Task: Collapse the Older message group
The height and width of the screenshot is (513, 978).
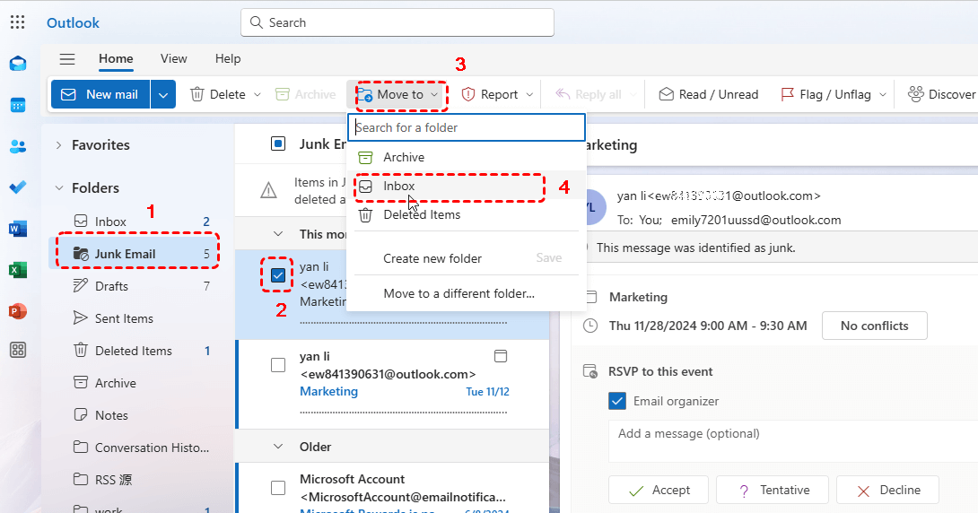Action: [x=278, y=447]
